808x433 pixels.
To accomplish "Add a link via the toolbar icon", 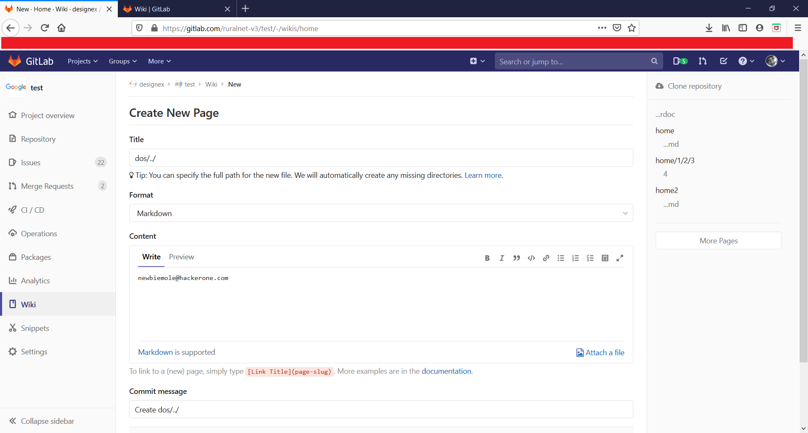I will coord(546,258).
